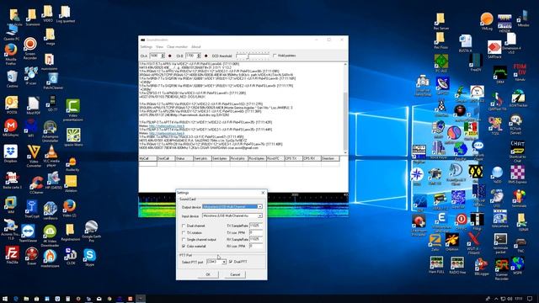Launch Skype desktop shortcut

[x=89, y=258]
